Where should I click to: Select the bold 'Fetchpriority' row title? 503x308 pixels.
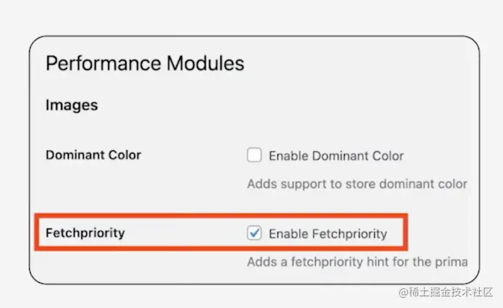tap(85, 233)
